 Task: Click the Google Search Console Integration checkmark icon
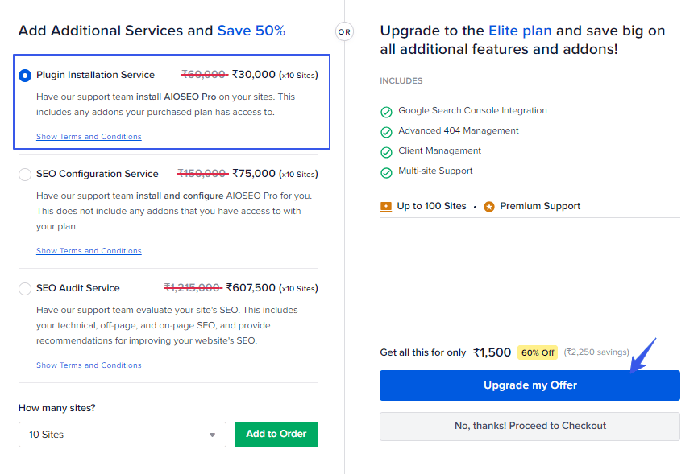(x=386, y=112)
